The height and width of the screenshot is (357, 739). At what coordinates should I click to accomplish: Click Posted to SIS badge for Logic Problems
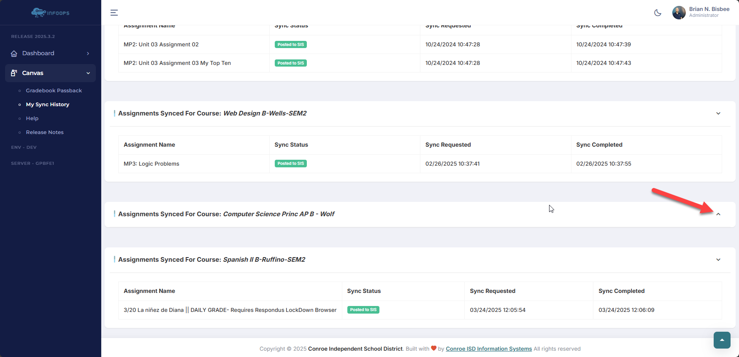(x=290, y=164)
